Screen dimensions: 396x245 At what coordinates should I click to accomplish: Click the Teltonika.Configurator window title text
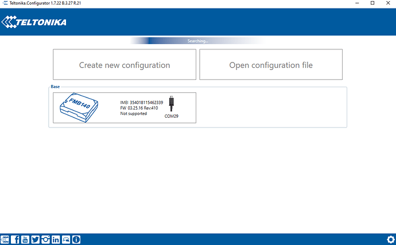(x=45, y=3)
